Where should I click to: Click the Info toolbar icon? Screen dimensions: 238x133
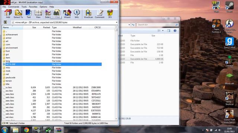(77, 14)
